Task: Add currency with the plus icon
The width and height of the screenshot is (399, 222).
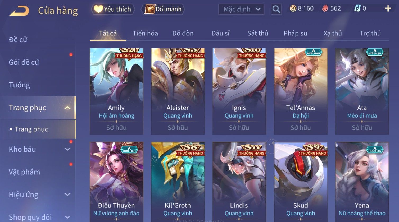Action: 388,9
